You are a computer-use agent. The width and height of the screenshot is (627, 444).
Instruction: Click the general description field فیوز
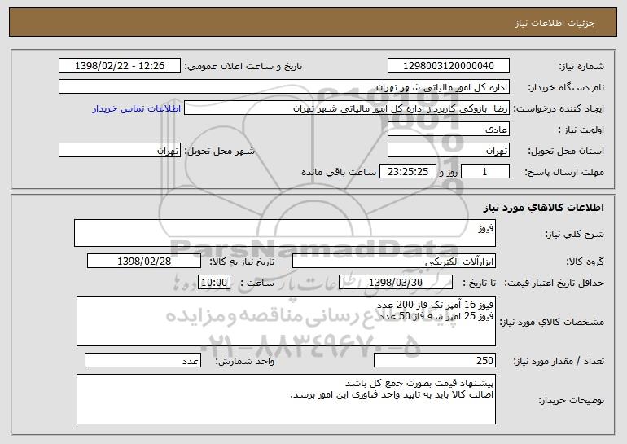point(285,233)
